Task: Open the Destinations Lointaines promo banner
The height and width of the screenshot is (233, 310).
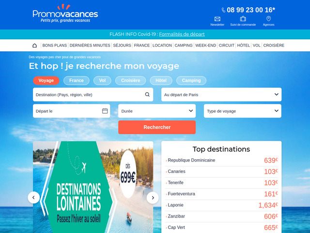Action: (93, 187)
